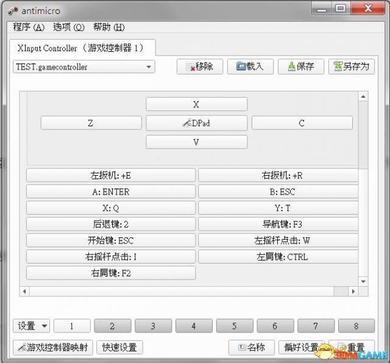
Task: Click the DPad right button C
Action: click(302, 123)
